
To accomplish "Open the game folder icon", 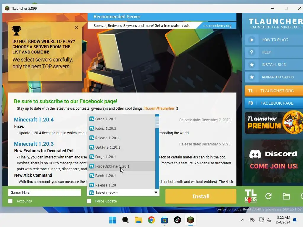I will (x=286, y=196).
